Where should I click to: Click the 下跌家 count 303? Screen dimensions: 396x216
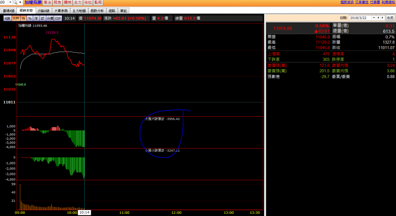[326, 59]
